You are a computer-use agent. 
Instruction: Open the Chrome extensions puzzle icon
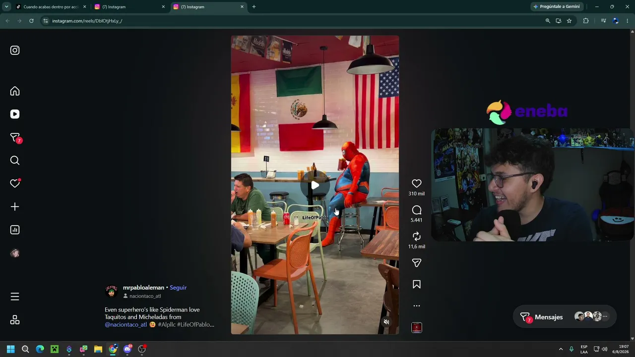(586, 21)
